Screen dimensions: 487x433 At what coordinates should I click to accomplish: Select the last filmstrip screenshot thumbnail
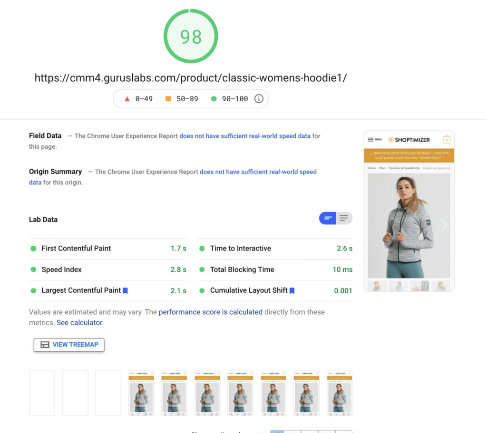340,393
